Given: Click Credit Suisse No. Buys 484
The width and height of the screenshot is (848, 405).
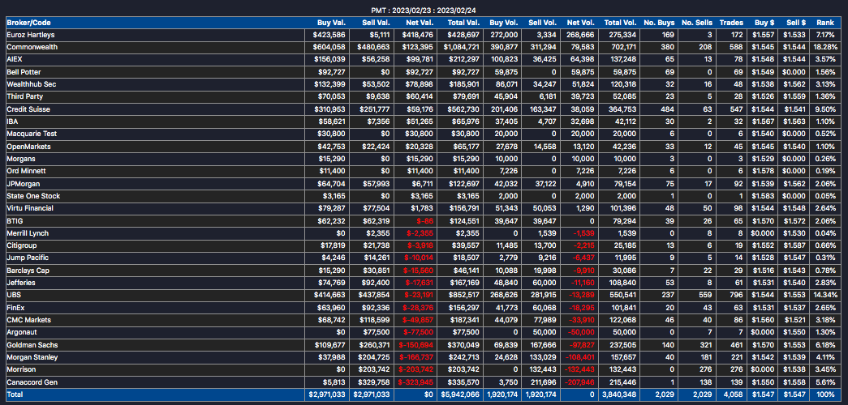Looking at the screenshot, I should pos(669,109).
